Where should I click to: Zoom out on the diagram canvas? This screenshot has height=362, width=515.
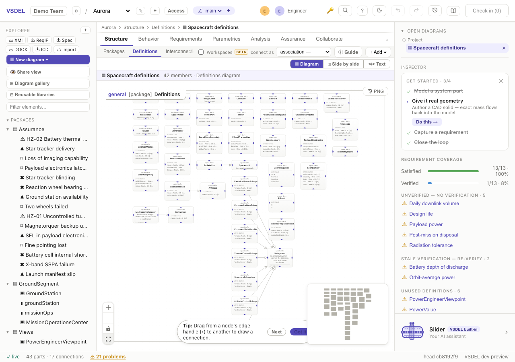pos(108,318)
